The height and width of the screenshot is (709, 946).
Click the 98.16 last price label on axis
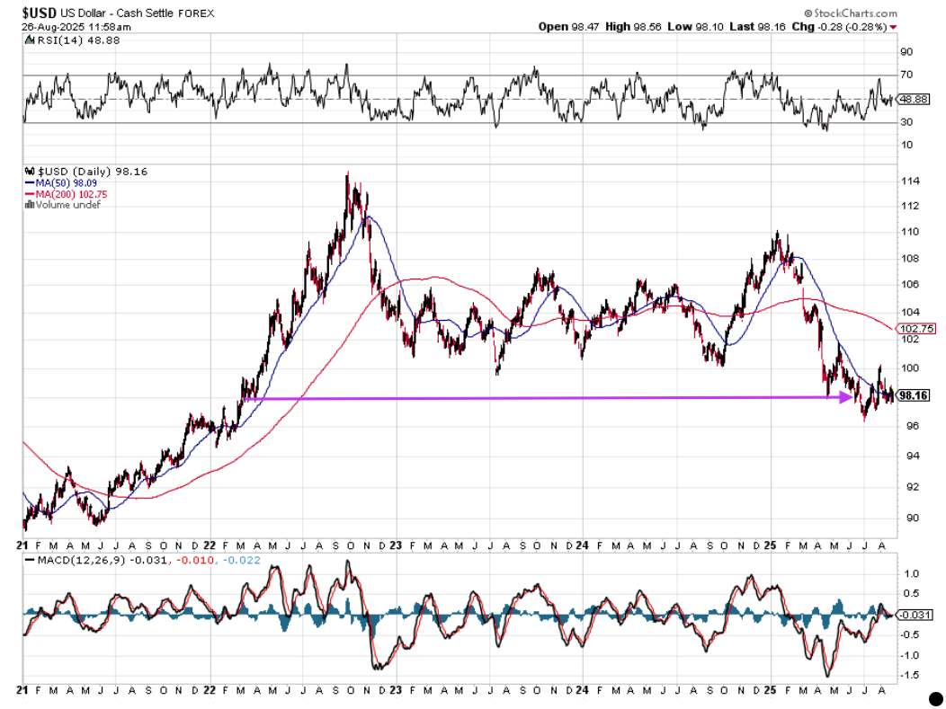point(914,395)
